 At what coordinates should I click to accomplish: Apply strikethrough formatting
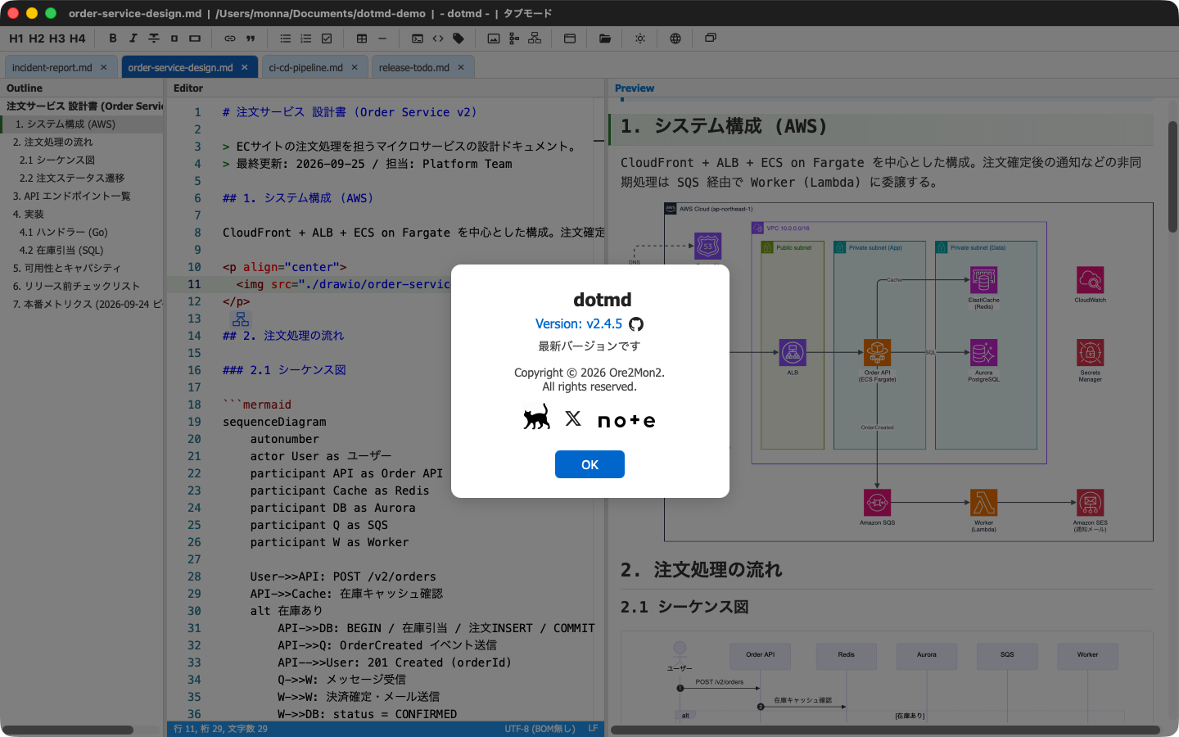tap(154, 38)
